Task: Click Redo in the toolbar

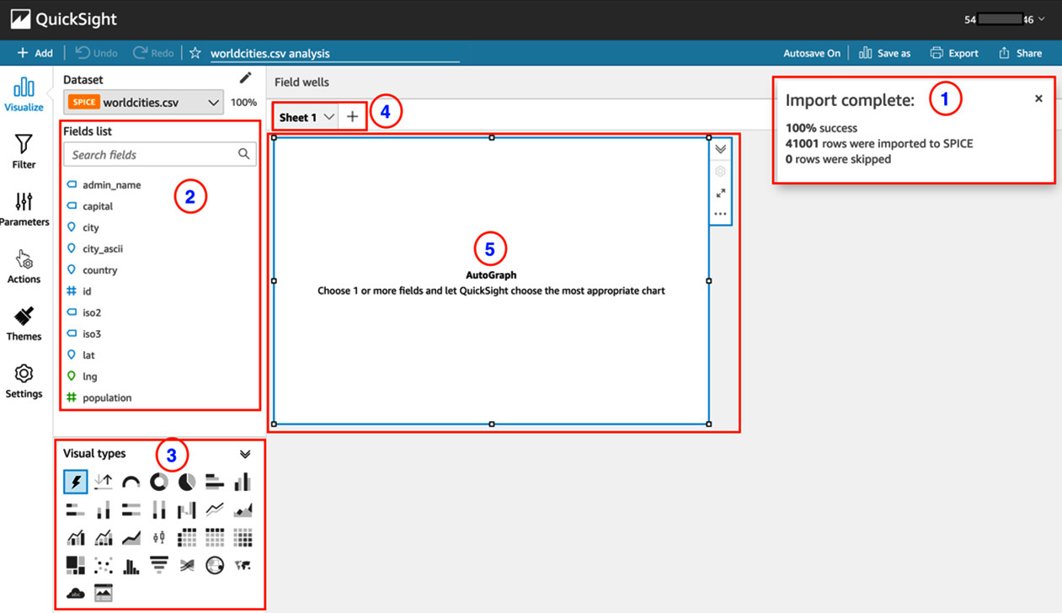Action: tap(153, 53)
